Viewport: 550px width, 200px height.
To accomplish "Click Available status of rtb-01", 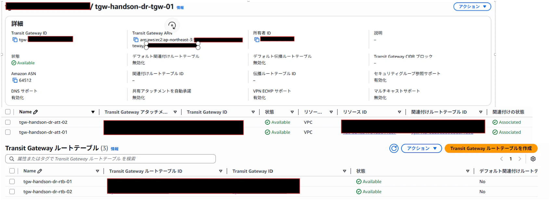I will pyautogui.click(x=369, y=182).
